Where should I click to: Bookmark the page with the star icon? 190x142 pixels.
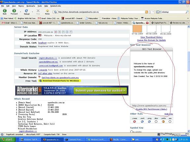point(150,12)
